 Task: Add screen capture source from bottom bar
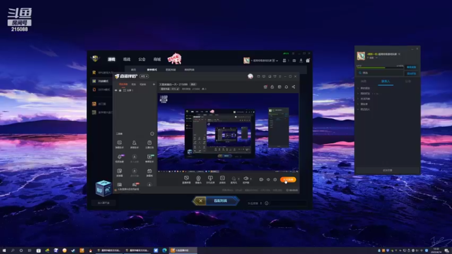tap(186, 179)
